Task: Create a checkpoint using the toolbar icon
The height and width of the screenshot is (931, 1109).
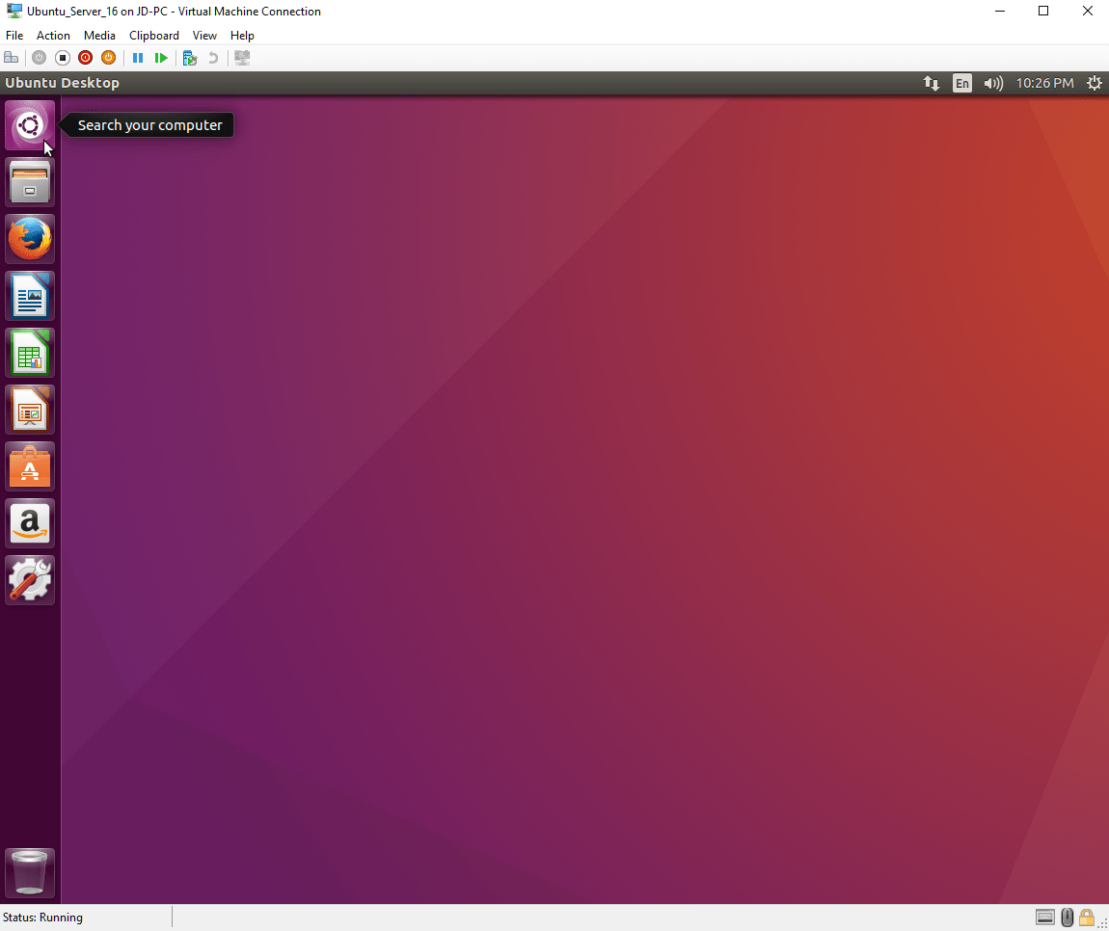Action: click(x=190, y=58)
